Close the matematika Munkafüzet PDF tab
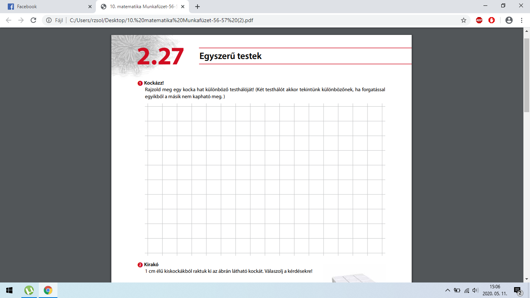 [183, 7]
